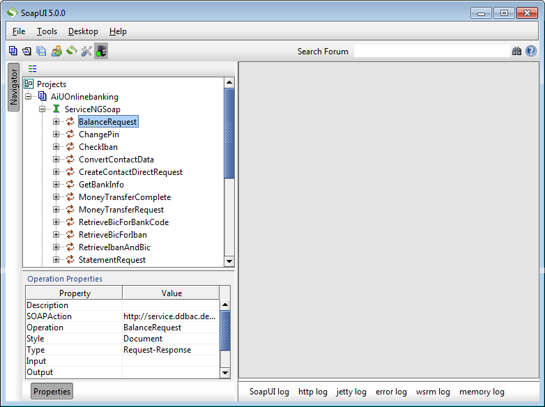Open the File menu
The height and width of the screenshot is (407, 545).
tap(19, 31)
